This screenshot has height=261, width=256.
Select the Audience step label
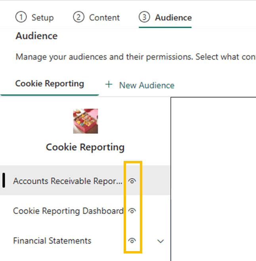(x=173, y=18)
